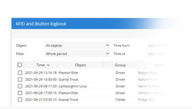Click timestamp 2021-09-27 03:30:10
This screenshot has height=109, width=192.
[x=41, y=100]
